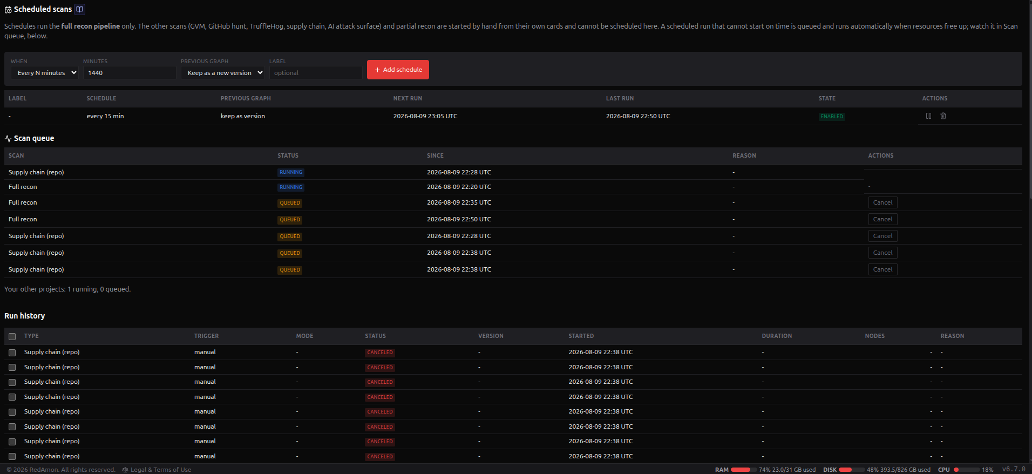Click the DISK usage bar

[851, 470]
